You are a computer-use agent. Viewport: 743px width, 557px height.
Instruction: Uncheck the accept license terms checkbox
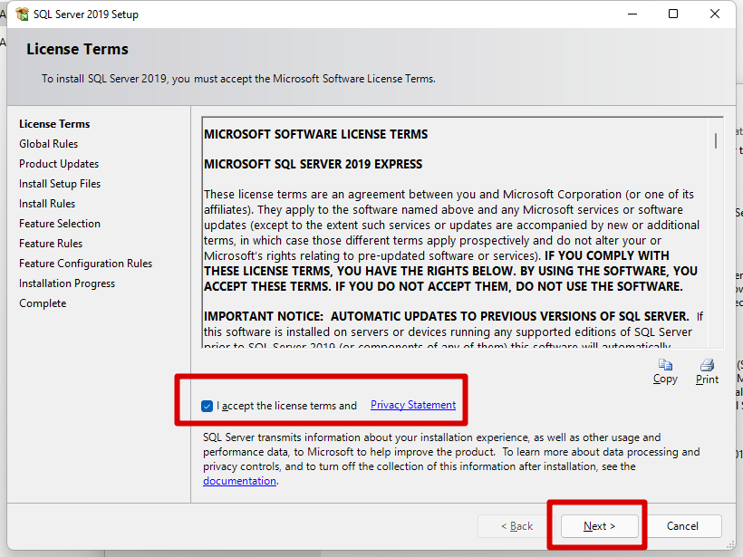coord(207,406)
